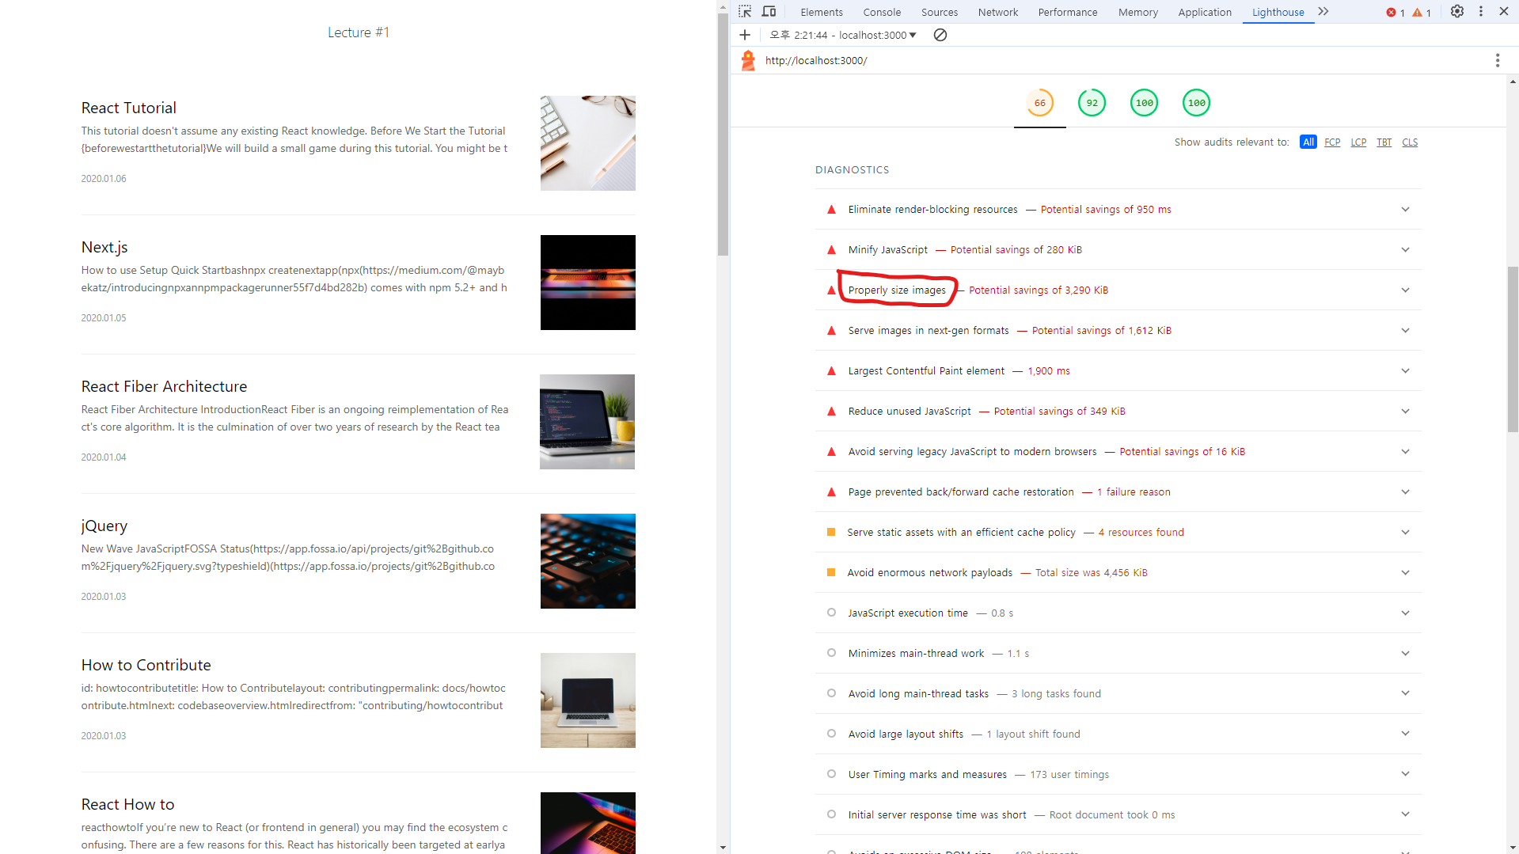1519x854 pixels.
Task: Click the Lecture #1 heading
Action: 359,32
